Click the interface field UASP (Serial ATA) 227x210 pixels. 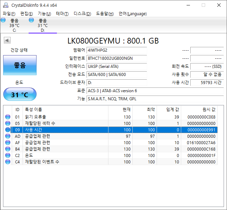pos(117,67)
